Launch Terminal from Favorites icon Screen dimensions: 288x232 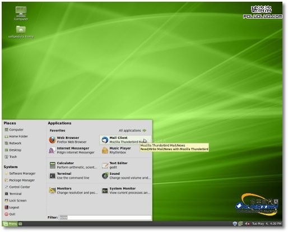click(x=53, y=175)
